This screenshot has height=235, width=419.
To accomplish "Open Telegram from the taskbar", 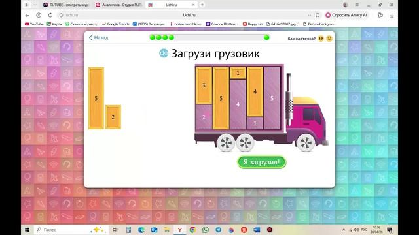I will 218,230.
